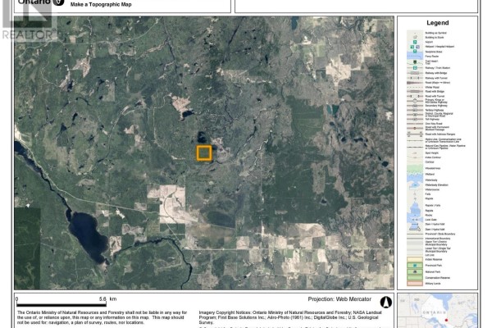Click the 'Projection: Web Mercator' text

[x=339, y=299]
